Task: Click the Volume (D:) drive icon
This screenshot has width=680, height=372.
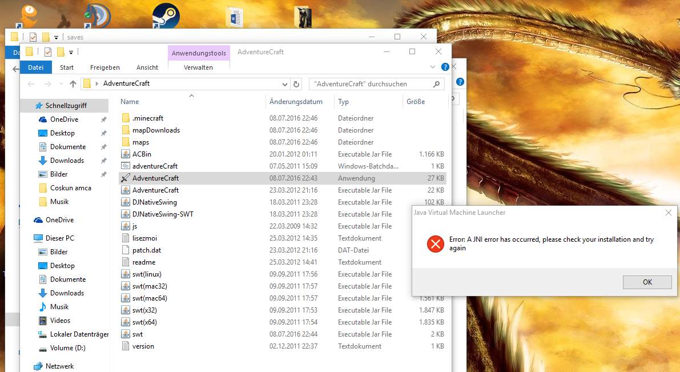Action: [x=42, y=348]
